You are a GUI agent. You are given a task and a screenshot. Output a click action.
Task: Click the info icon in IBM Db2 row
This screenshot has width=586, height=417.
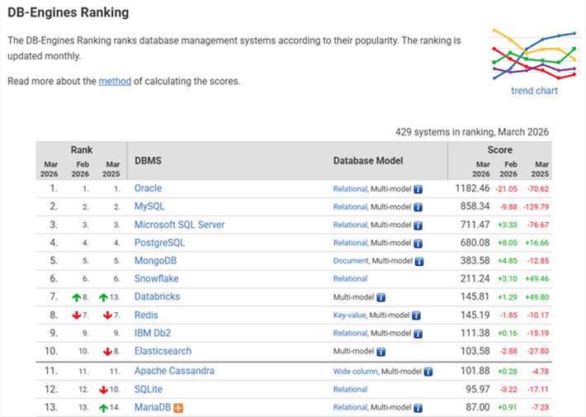point(418,334)
